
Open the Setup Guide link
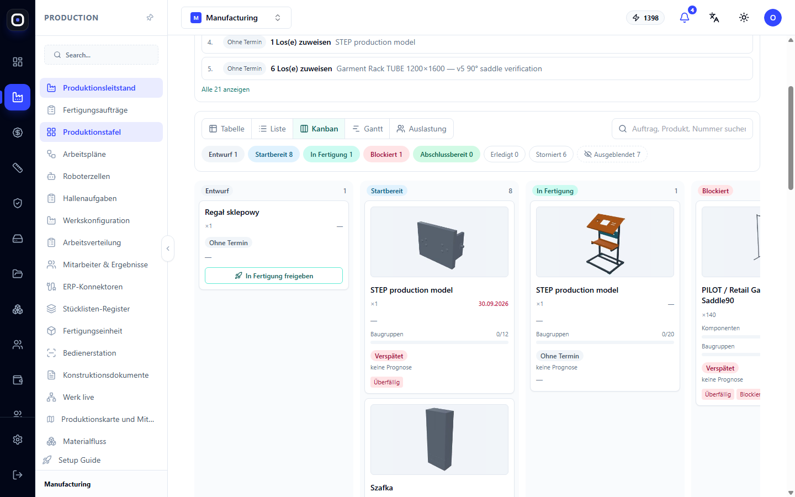(79, 460)
